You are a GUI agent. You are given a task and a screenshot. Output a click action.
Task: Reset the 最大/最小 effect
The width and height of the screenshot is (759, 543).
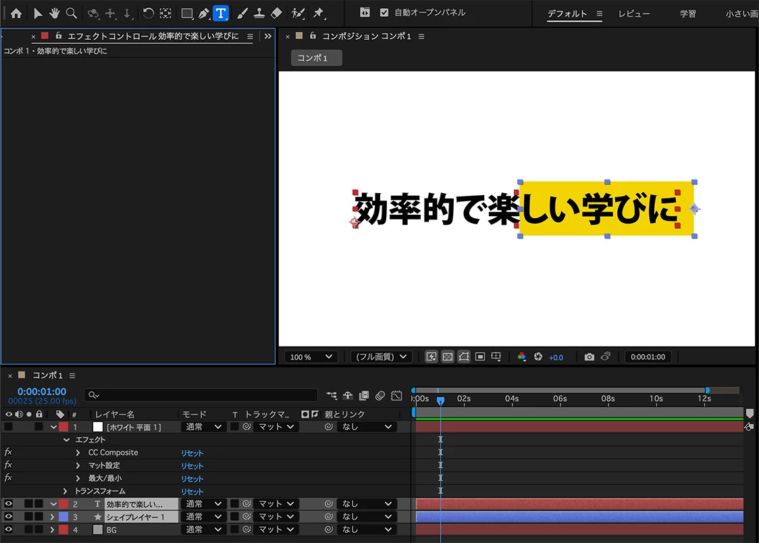(x=192, y=479)
